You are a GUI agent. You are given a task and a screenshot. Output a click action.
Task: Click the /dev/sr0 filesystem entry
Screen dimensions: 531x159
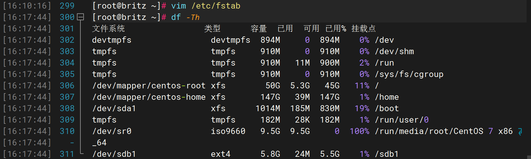pos(112,131)
